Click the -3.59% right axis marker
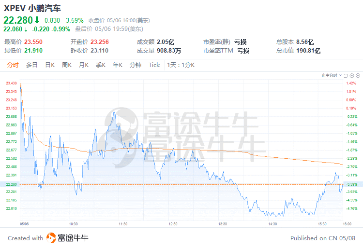 tap(352, 184)
